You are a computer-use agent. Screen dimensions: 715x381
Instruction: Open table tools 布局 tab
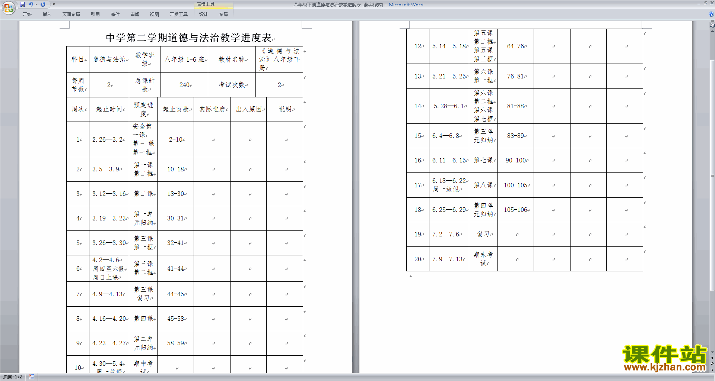pos(223,14)
